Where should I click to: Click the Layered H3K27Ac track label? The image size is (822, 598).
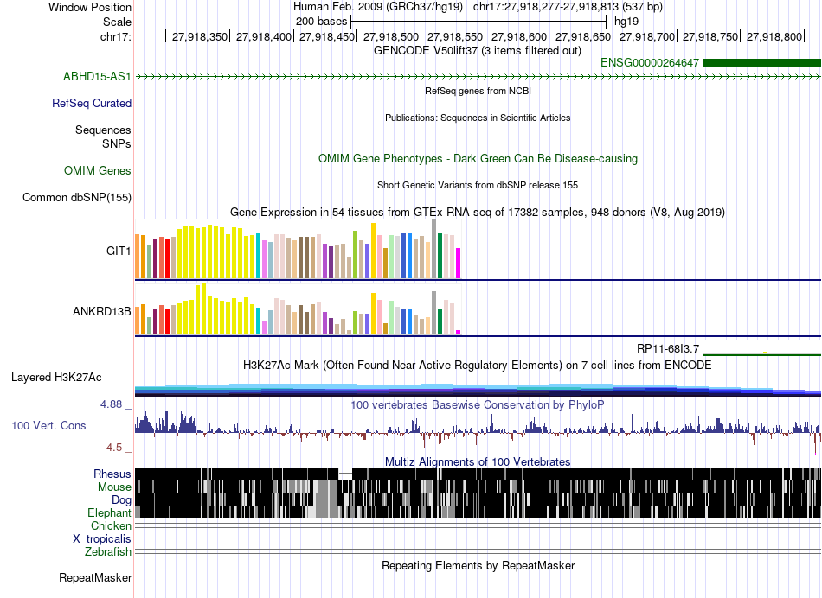[56, 378]
